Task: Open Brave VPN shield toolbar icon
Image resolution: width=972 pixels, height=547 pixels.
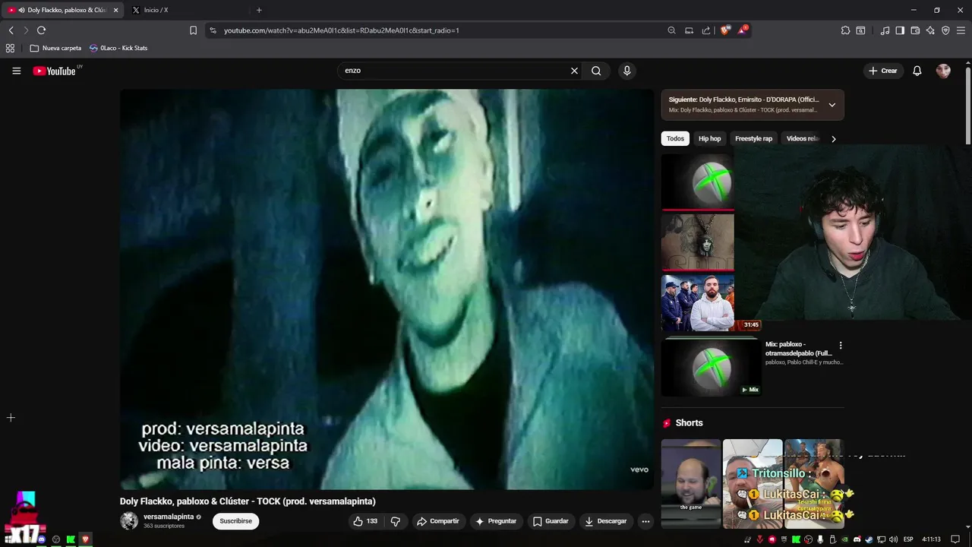Action: (x=945, y=30)
